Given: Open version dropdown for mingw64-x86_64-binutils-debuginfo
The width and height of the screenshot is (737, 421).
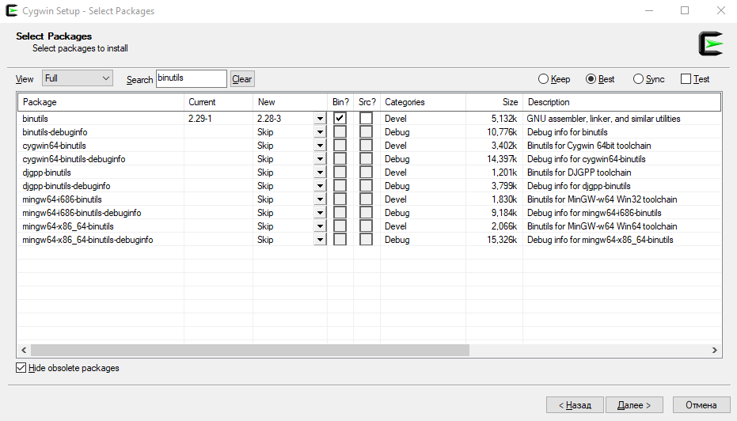Looking at the screenshot, I should pos(320,240).
